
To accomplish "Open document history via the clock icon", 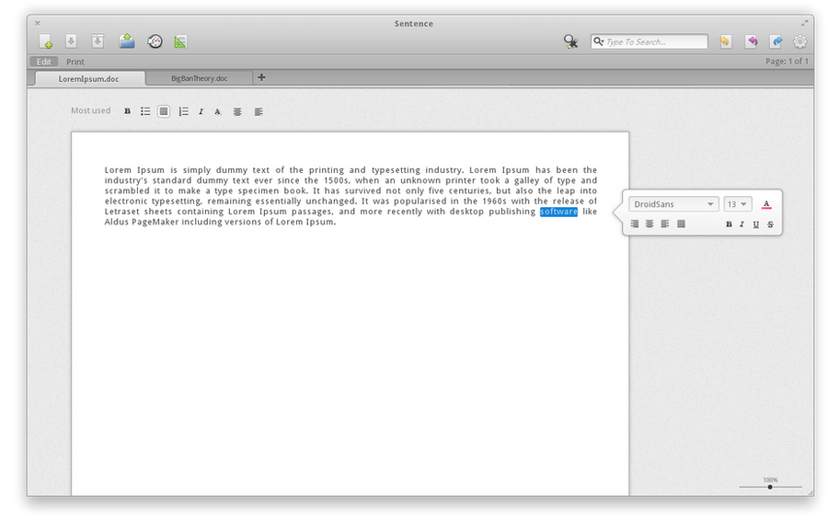I will [x=155, y=41].
